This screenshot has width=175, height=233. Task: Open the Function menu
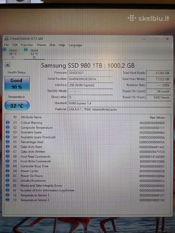[27, 45]
